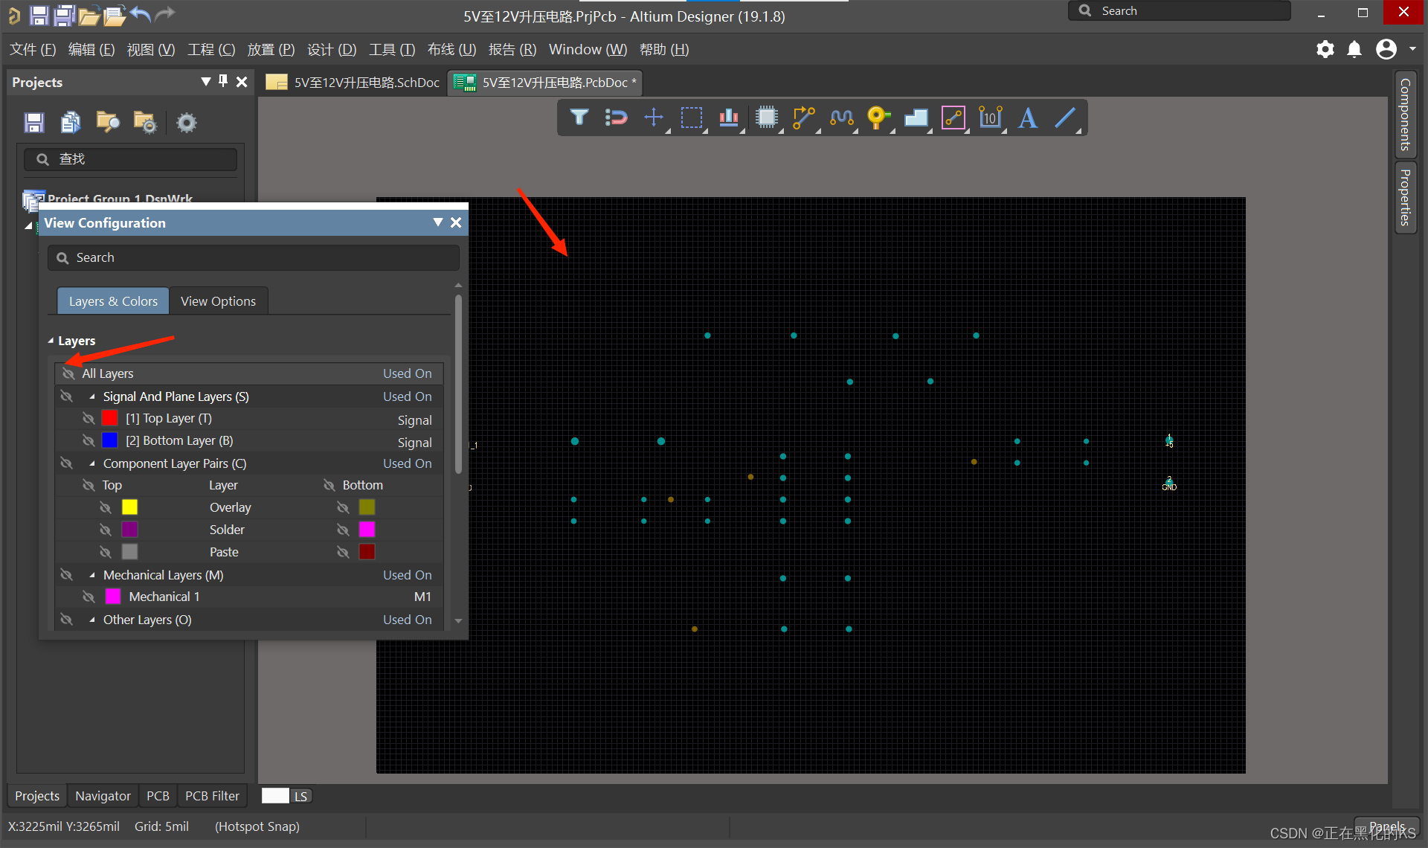Screen dimensions: 1428x848
Task: Toggle visibility of Top Layer
Action: click(89, 419)
